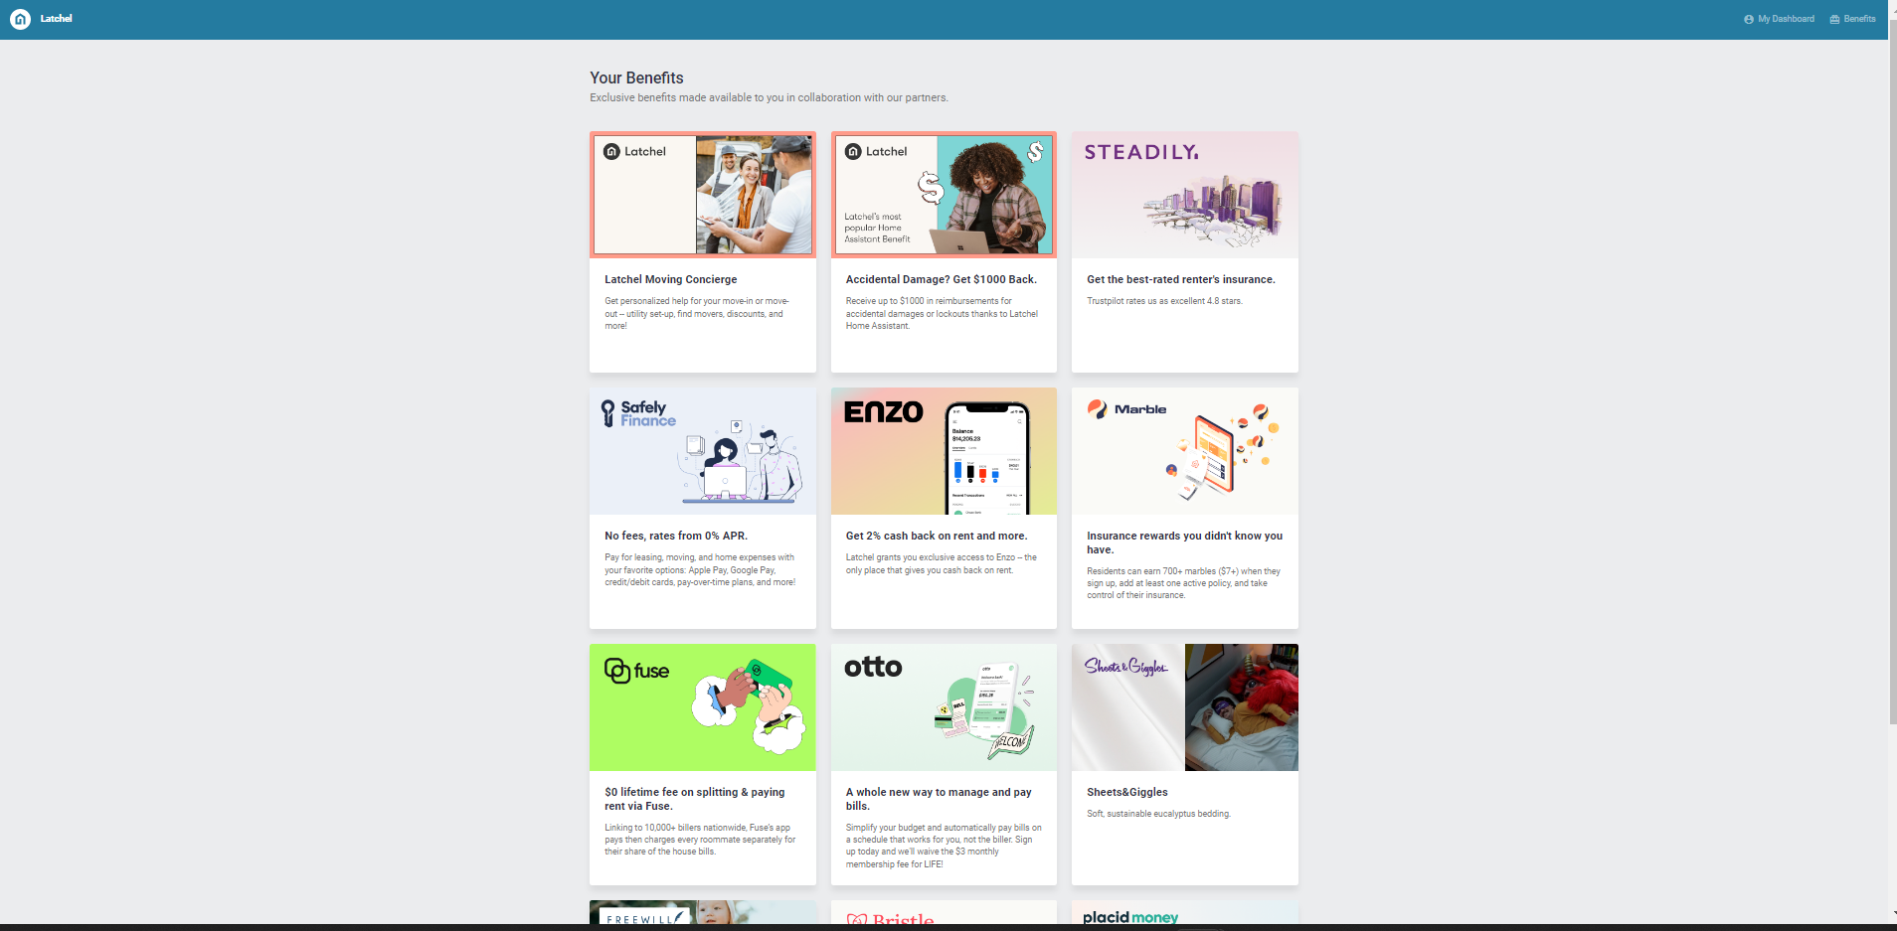Click the Latchel home logo icon
1897x931 pixels.
(x=20, y=19)
